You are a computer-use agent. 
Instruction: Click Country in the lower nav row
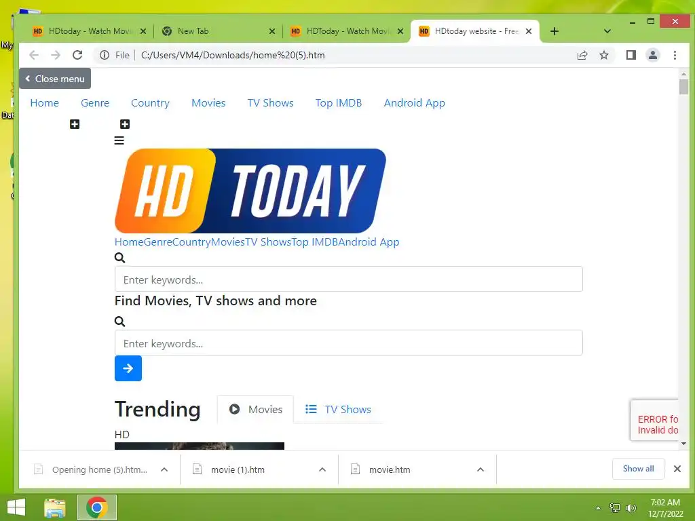click(x=191, y=242)
